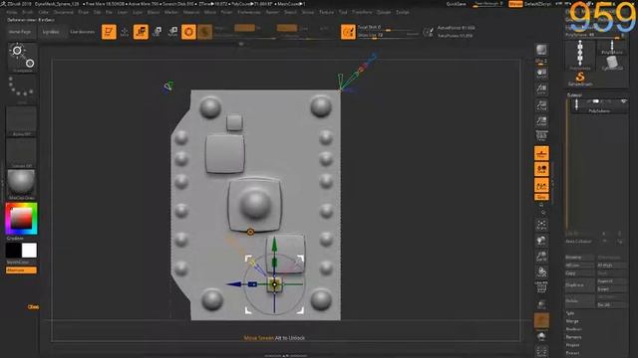Adjust the SPix slider below BPR
The width and height of the screenshot is (638, 358).
click(541, 61)
